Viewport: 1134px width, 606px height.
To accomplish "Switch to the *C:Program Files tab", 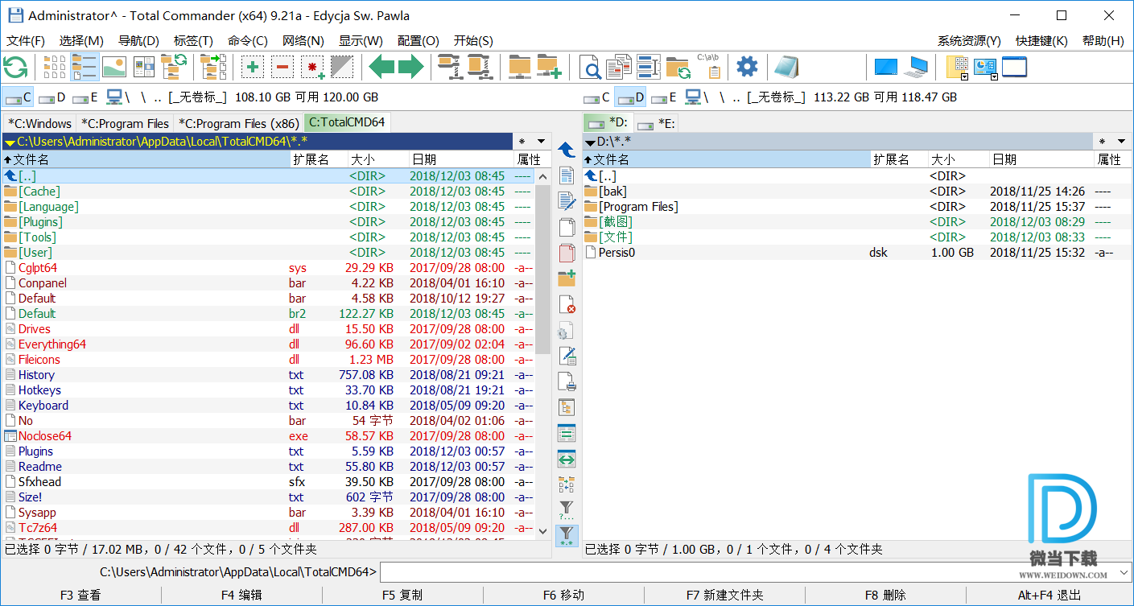I will pyautogui.click(x=126, y=123).
